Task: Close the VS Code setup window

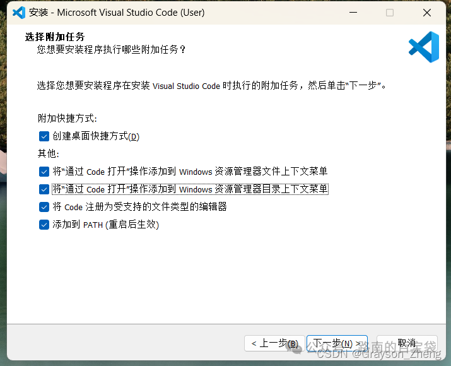Action: click(x=427, y=13)
